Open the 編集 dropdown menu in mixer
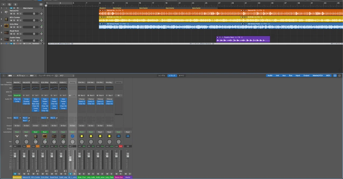 tap(11, 76)
